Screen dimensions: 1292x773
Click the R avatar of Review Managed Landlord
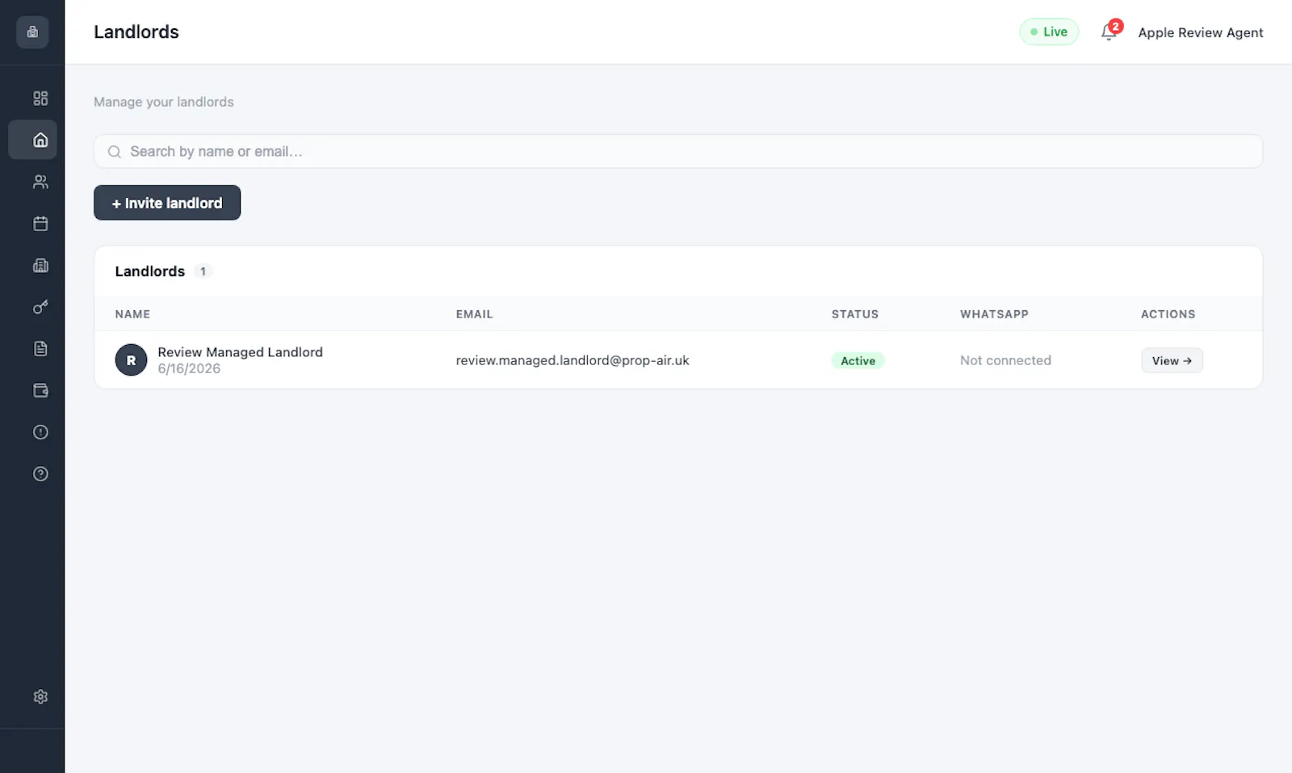(x=131, y=360)
